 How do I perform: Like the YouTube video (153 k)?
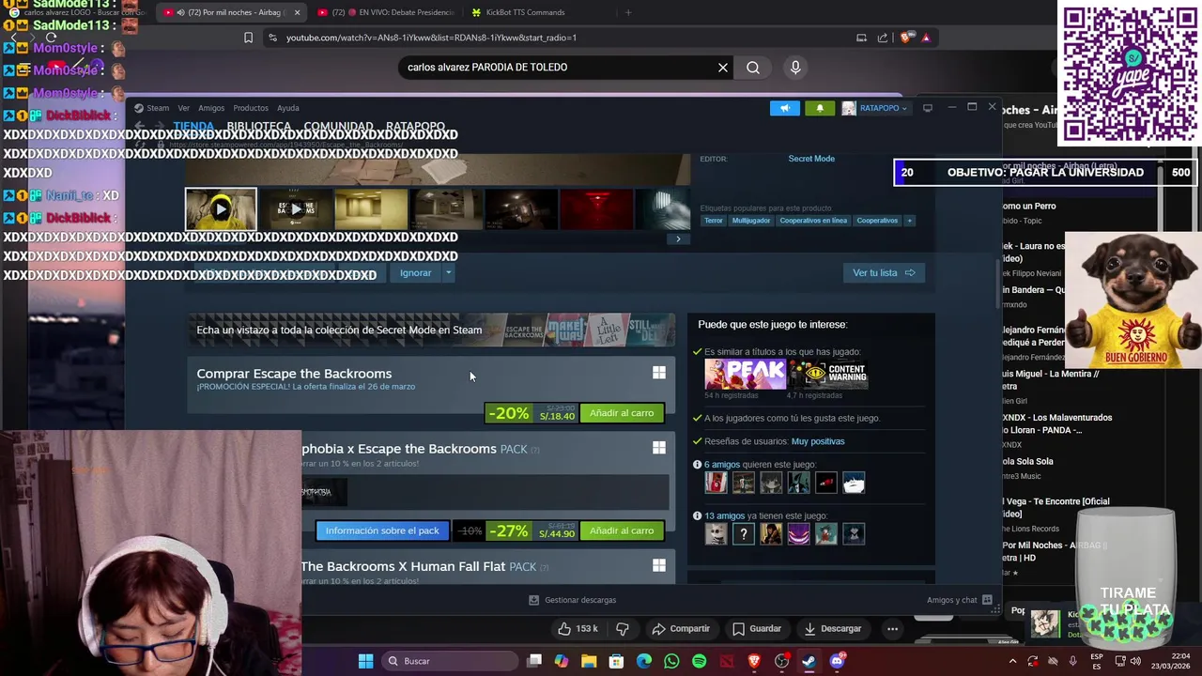pos(577,629)
